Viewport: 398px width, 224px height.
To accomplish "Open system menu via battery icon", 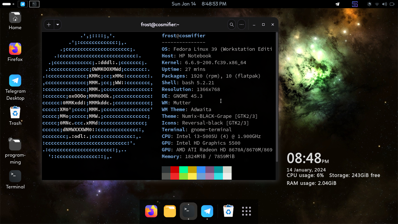I will point(392,4).
